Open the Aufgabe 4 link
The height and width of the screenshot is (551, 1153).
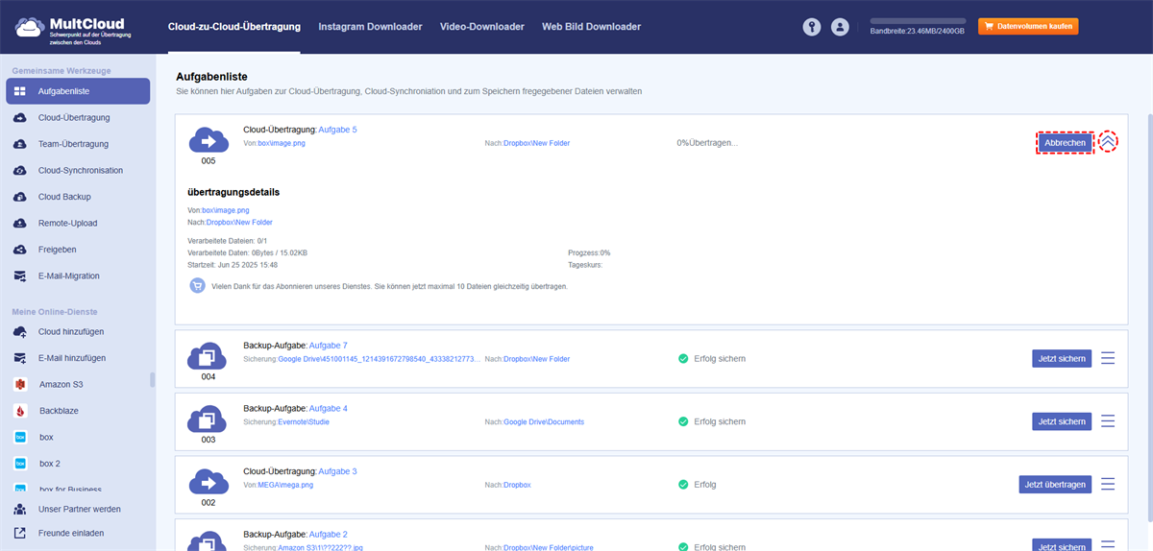pyautogui.click(x=329, y=408)
